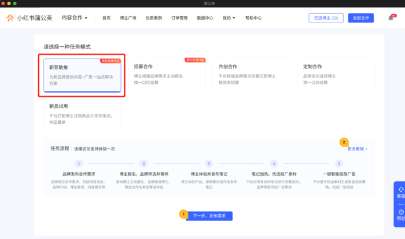
Task: Select the 招募合作 task mode card
Action: coord(163,75)
